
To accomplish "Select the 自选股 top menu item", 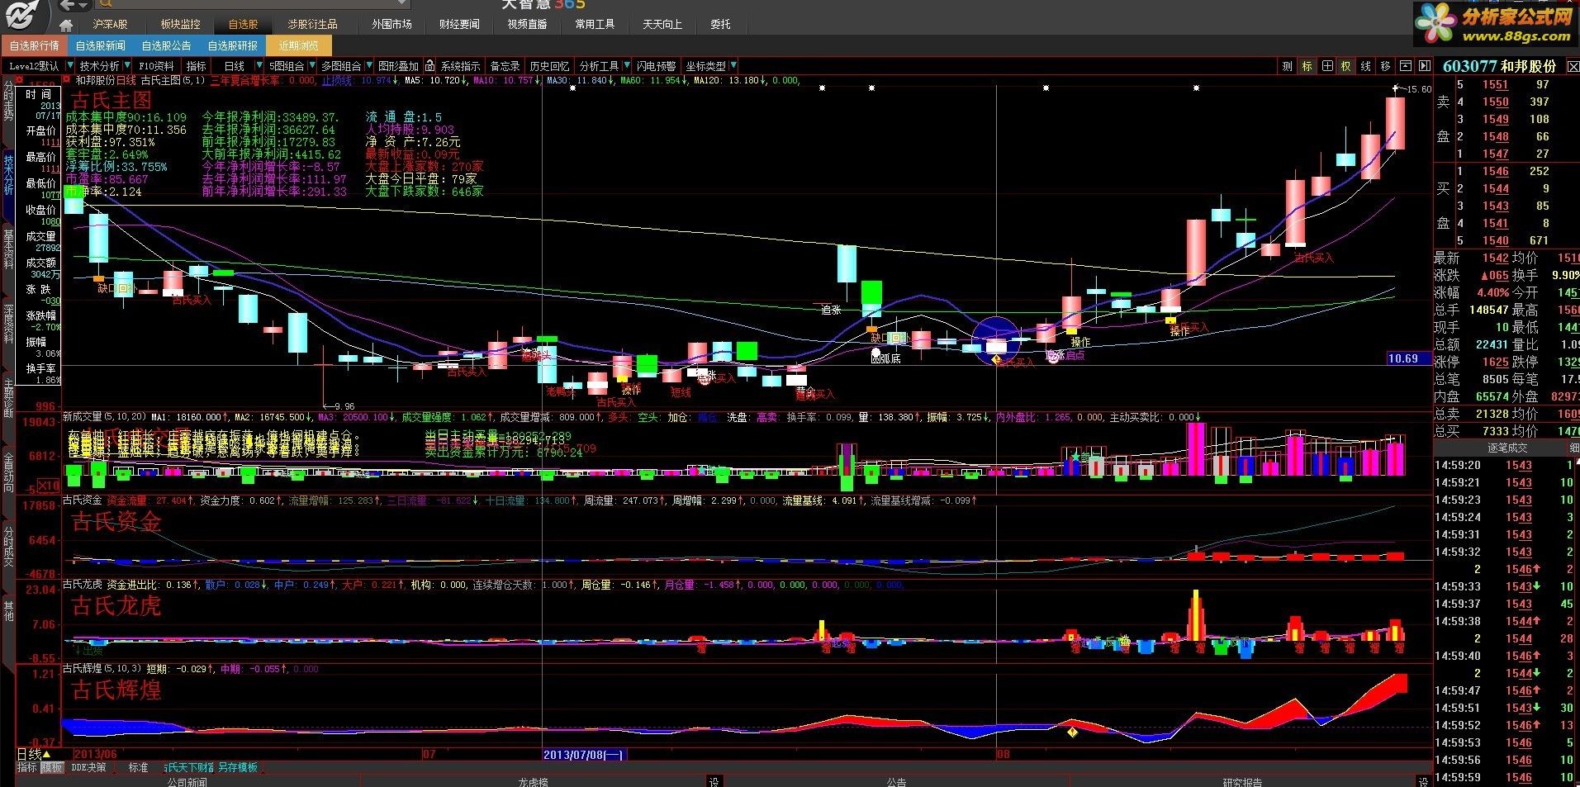I will click(243, 25).
